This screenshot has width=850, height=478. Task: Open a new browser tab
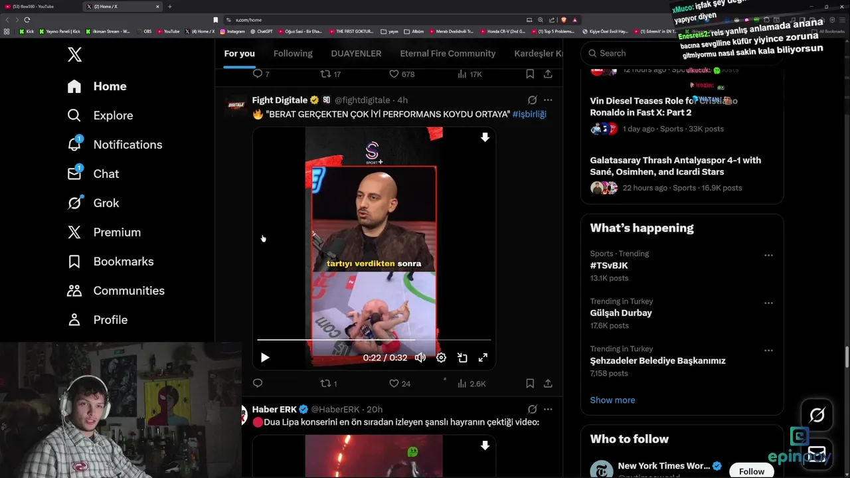click(x=169, y=7)
